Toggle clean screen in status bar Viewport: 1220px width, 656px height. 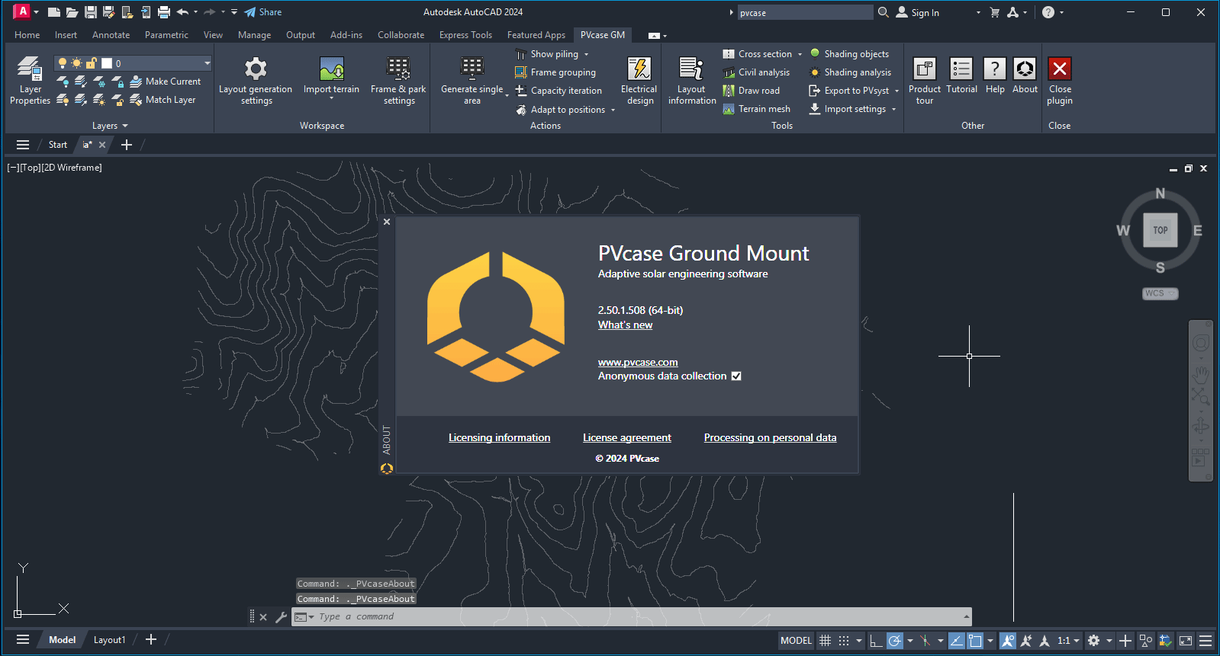coord(1186,641)
